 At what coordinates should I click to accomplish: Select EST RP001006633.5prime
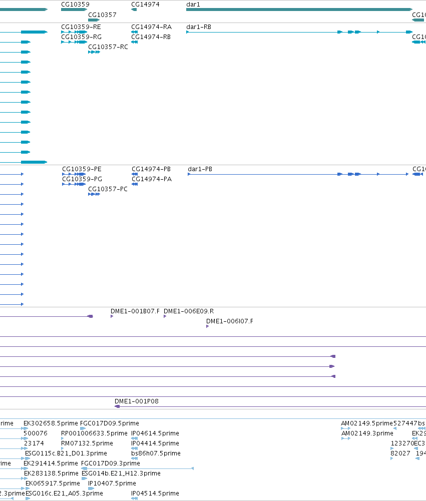point(94,433)
